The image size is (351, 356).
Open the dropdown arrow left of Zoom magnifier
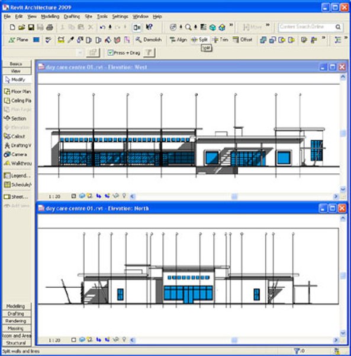point(181,27)
